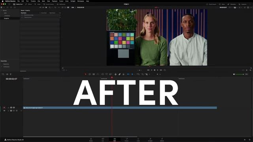Open the Playback menu

pyautogui.click(x=55, y=1)
